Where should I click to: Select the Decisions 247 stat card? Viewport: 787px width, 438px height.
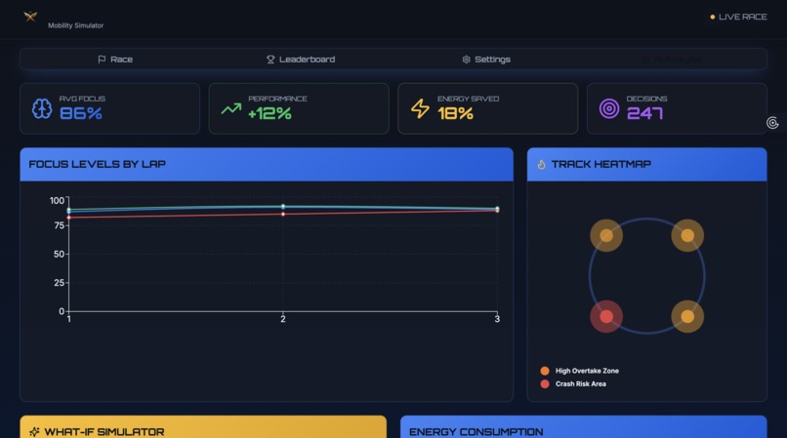(677, 108)
